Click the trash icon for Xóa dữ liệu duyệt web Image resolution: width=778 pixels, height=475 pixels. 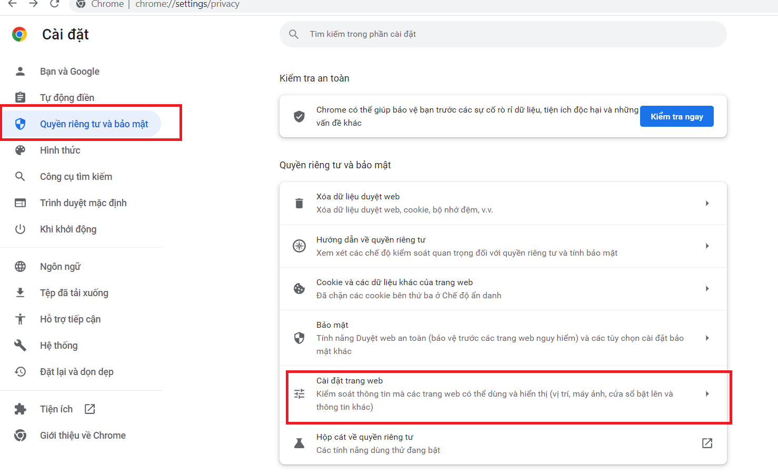(299, 203)
